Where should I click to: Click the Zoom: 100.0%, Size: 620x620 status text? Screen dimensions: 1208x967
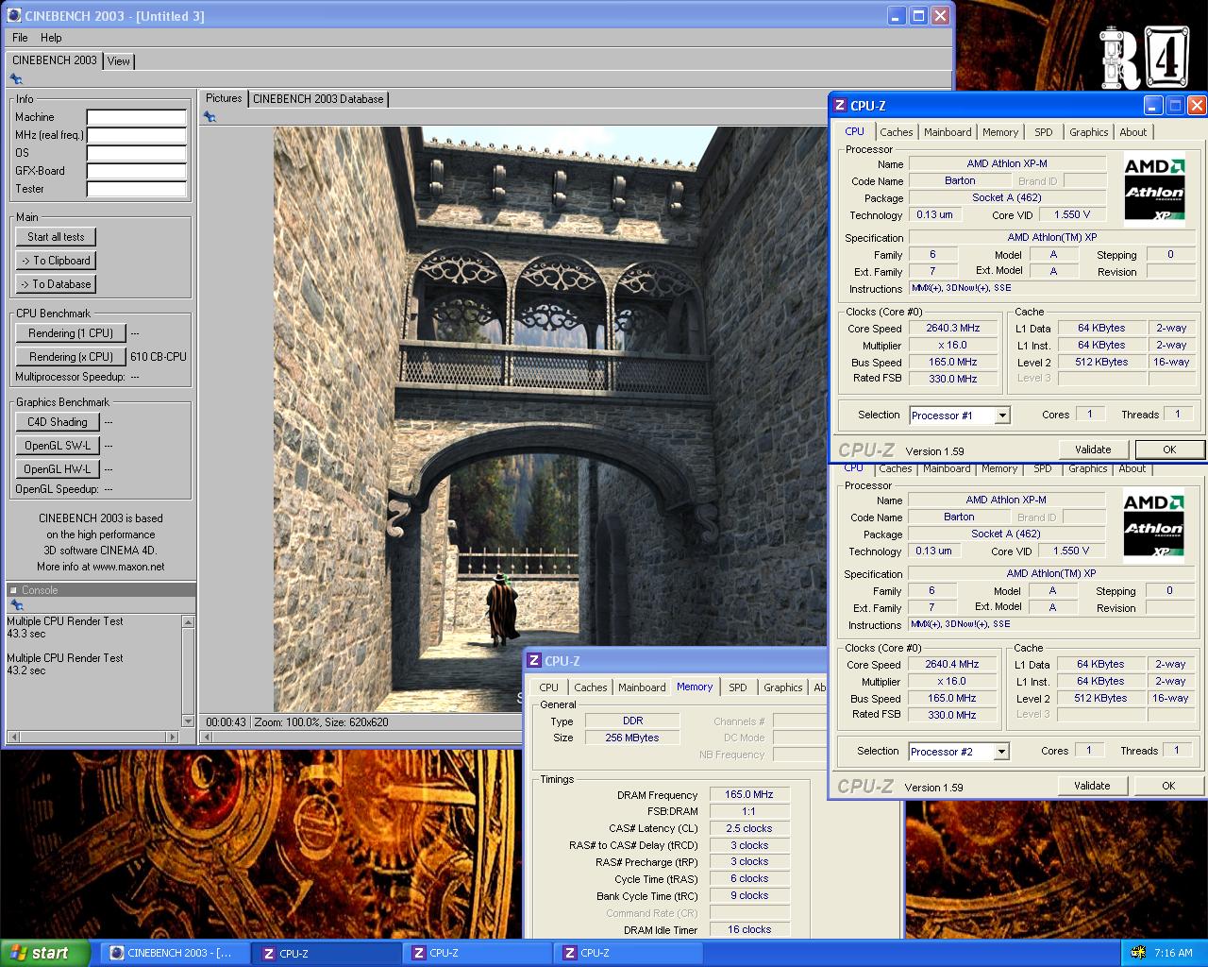click(321, 722)
